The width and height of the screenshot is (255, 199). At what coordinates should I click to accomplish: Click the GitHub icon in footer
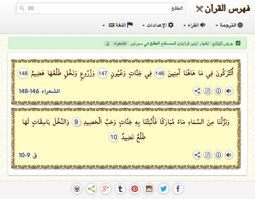pos(77,189)
